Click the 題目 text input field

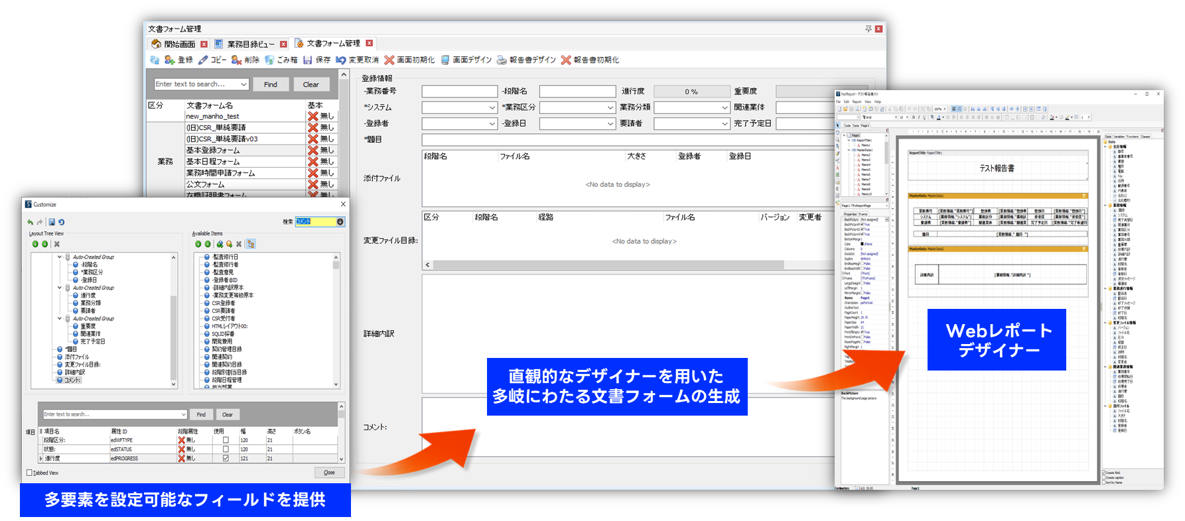coord(624,140)
